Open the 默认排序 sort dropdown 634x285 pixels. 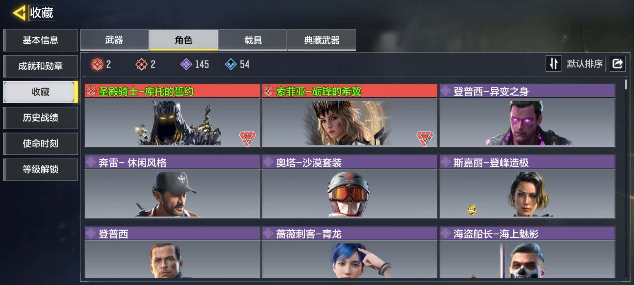coord(585,64)
